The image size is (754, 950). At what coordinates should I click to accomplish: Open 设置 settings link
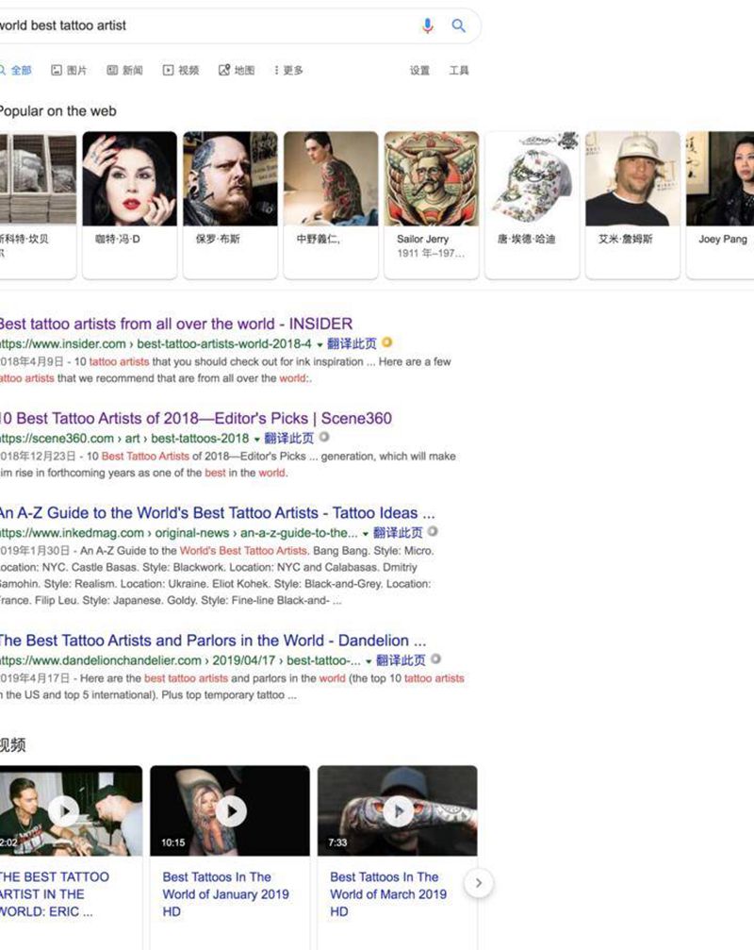[x=419, y=70]
